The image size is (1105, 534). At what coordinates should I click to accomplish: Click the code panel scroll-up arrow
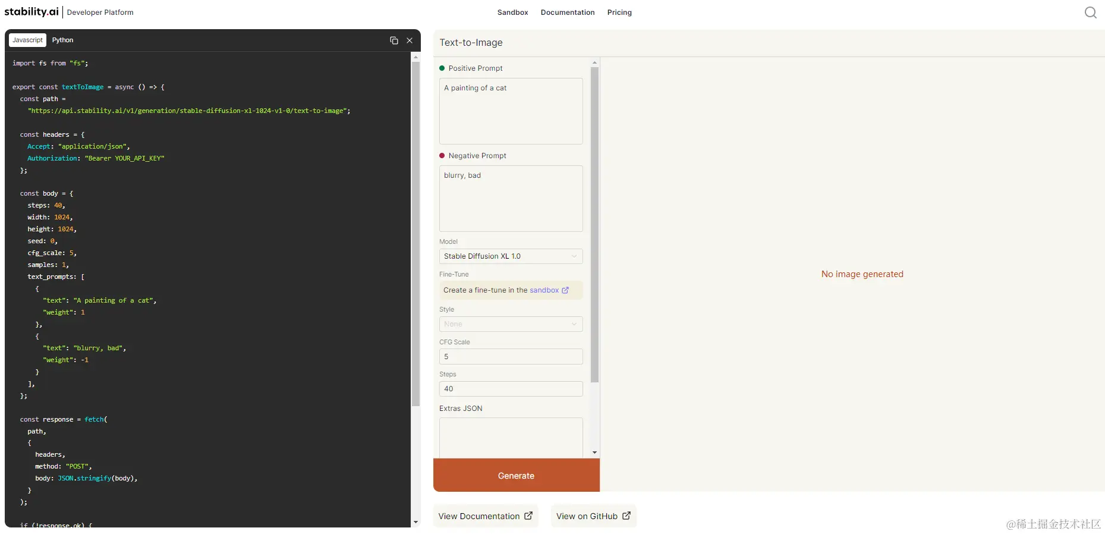[415, 57]
